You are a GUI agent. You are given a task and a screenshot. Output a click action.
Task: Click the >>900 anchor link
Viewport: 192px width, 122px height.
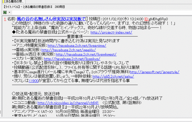click(34, 81)
